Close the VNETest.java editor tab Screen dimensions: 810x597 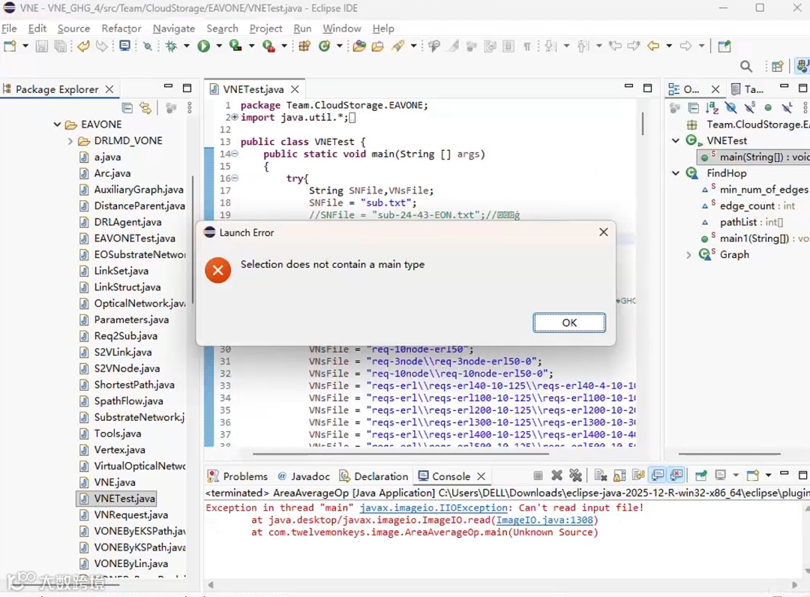coord(295,89)
